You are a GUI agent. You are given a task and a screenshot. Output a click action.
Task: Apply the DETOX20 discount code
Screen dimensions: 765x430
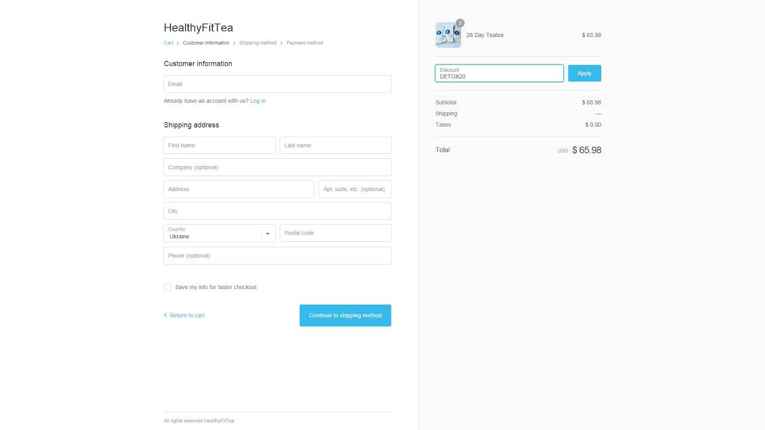584,73
